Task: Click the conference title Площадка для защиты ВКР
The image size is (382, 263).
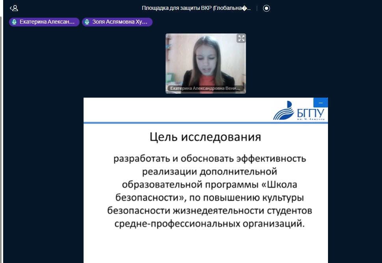Action: [x=196, y=8]
